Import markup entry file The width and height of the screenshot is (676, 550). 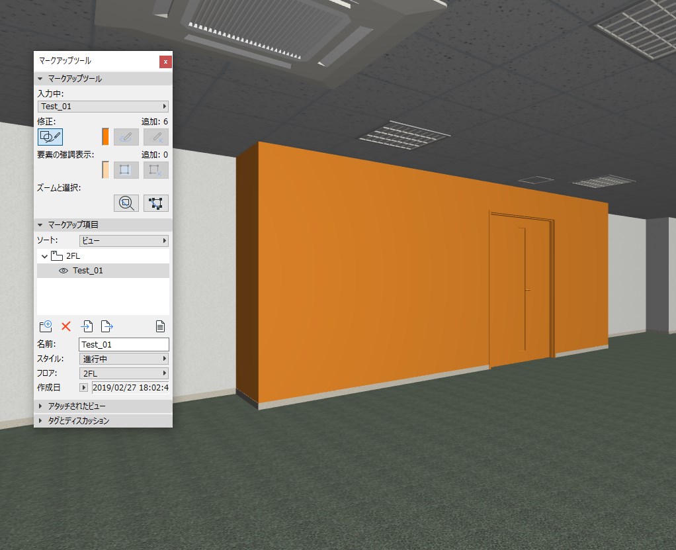tap(87, 326)
